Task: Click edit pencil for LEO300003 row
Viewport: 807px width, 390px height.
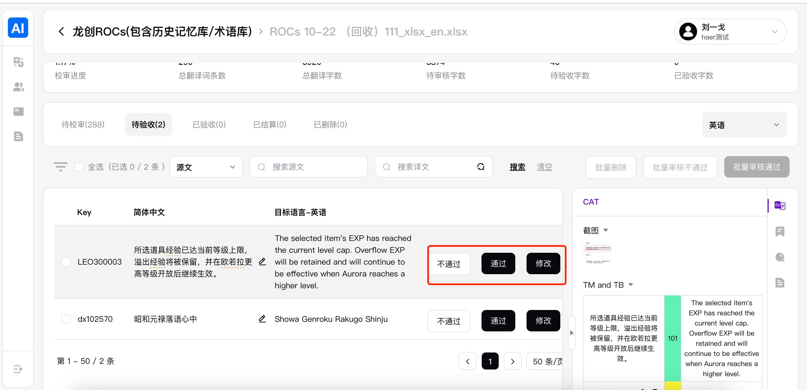Action: 262,262
